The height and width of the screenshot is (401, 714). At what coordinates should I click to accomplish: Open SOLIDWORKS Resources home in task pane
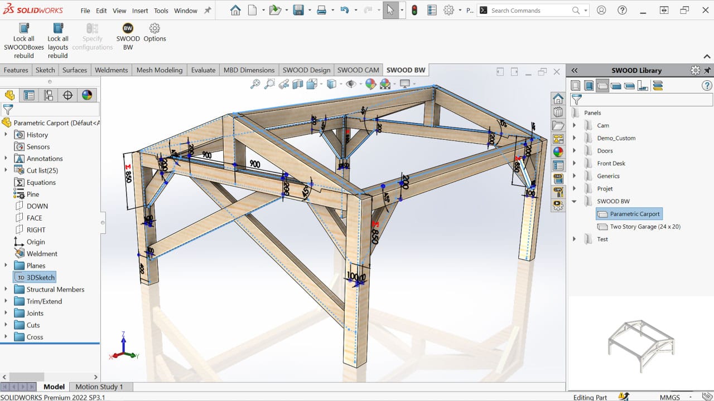pyautogui.click(x=558, y=99)
